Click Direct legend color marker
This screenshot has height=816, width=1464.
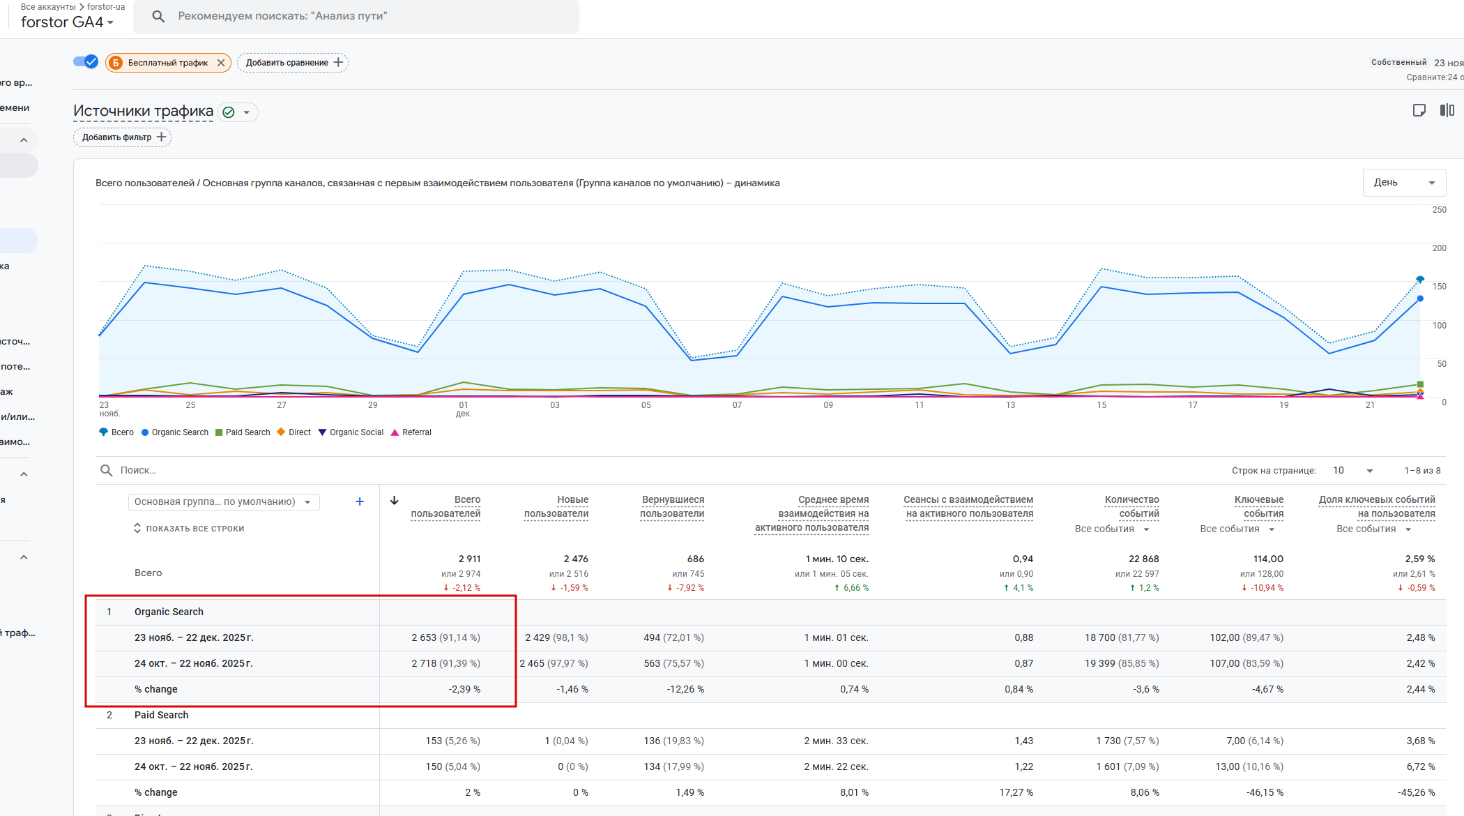(x=281, y=432)
